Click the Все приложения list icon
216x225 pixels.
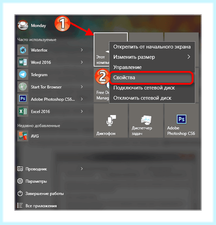(x=20, y=206)
